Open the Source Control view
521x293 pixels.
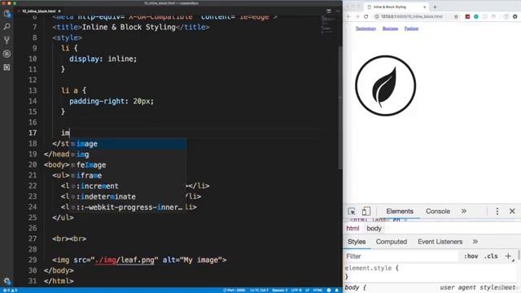coord(7,40)
